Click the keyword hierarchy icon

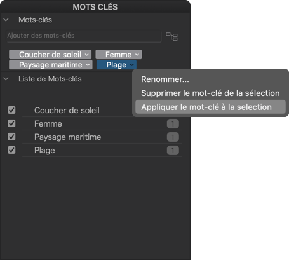pyautogui.click(x=171, y=36)
